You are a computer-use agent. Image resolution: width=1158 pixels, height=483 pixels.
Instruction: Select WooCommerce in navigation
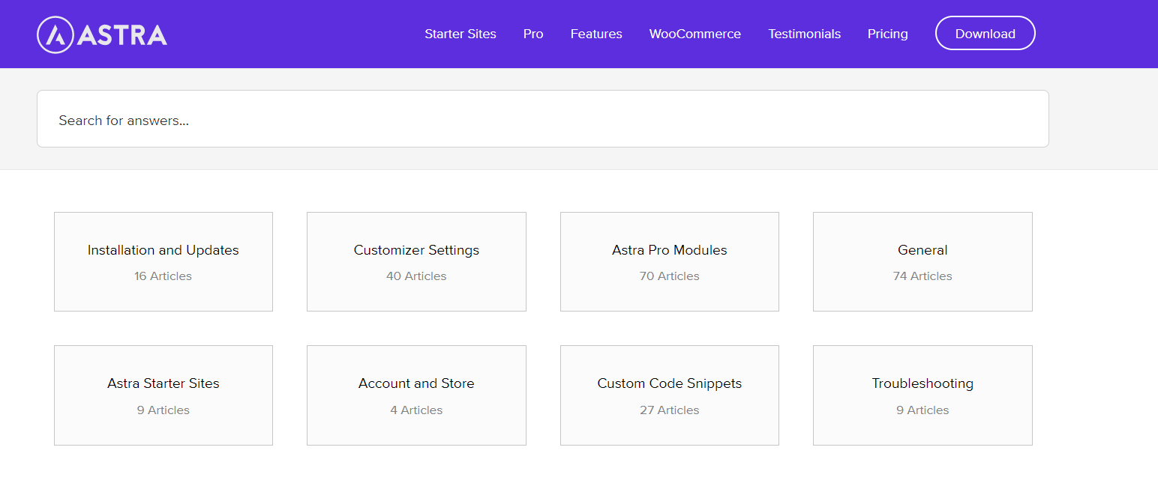pos(695,34)
